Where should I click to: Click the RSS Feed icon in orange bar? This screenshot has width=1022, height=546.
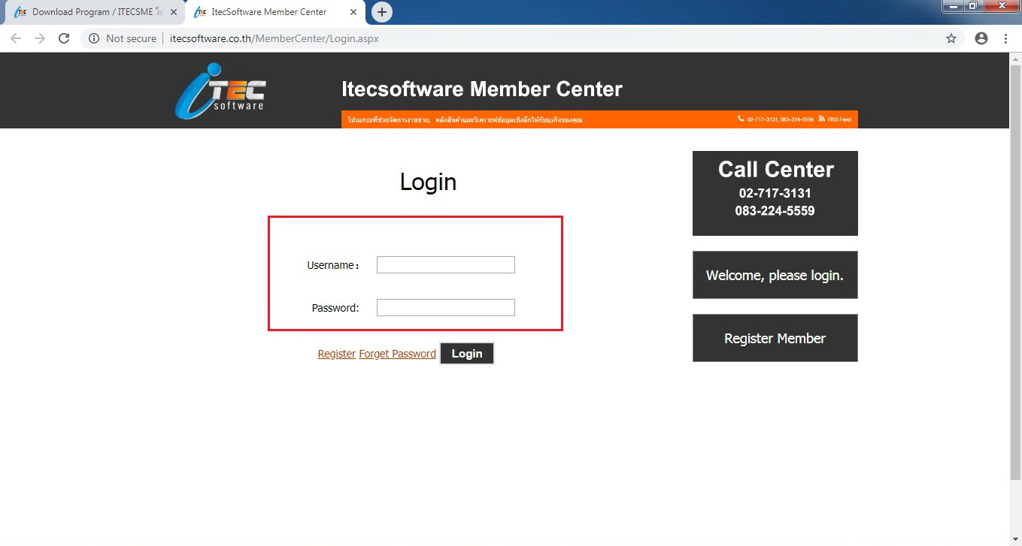pyautogui.click(x=822, y=119)
